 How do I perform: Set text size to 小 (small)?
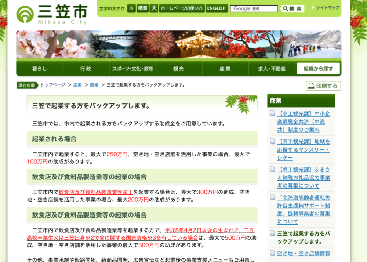[131, 8]
